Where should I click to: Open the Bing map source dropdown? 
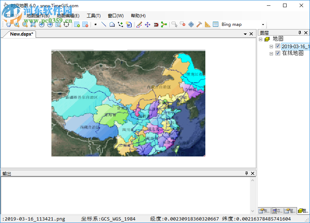click(x=264, y=24)
